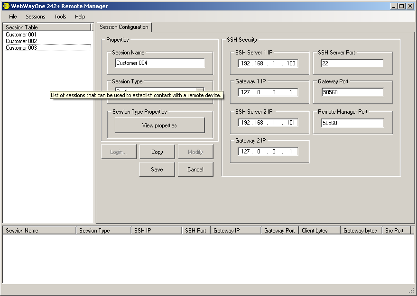Cancel the session edit
Viewport: 417px width, 296px height.
point(195,170)
